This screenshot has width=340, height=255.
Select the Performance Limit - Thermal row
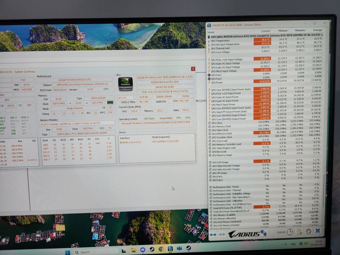(265, 190)
